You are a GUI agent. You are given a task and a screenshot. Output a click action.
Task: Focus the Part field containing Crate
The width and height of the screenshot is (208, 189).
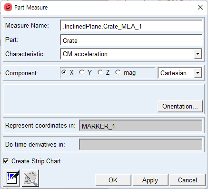131,40
